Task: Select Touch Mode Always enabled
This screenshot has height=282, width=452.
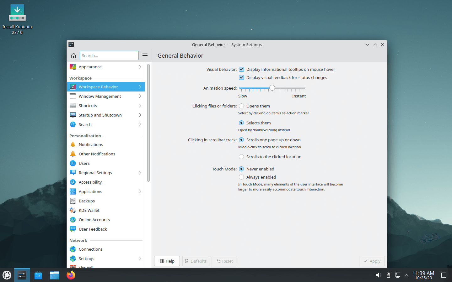Action: point(241,177)
